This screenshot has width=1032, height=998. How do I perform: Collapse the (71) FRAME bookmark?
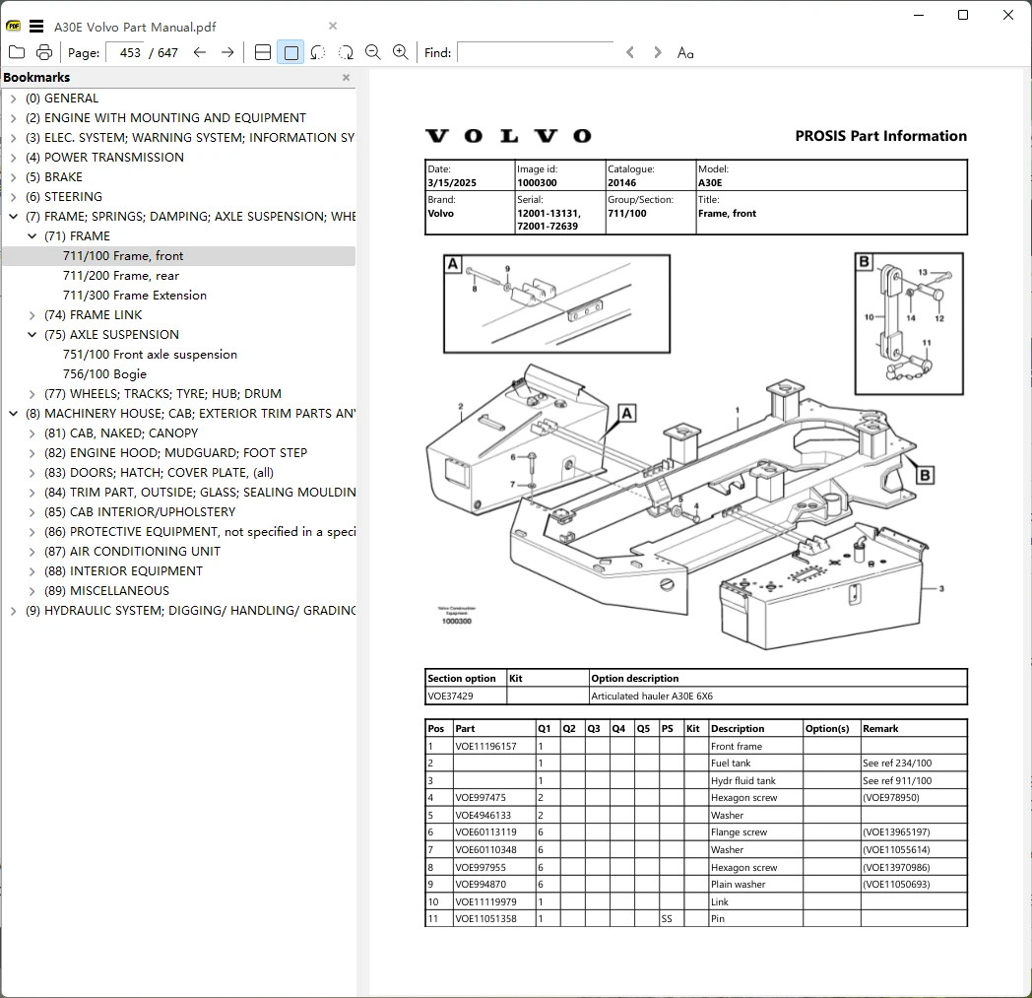click(x=32, y=235)
